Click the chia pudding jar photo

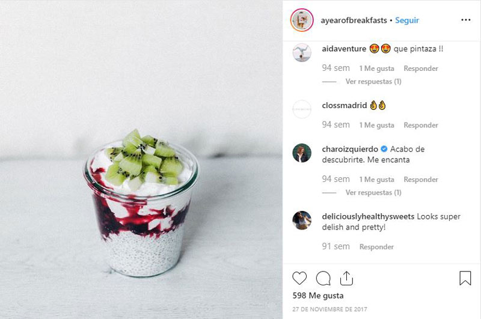click(x=141, y=159)
